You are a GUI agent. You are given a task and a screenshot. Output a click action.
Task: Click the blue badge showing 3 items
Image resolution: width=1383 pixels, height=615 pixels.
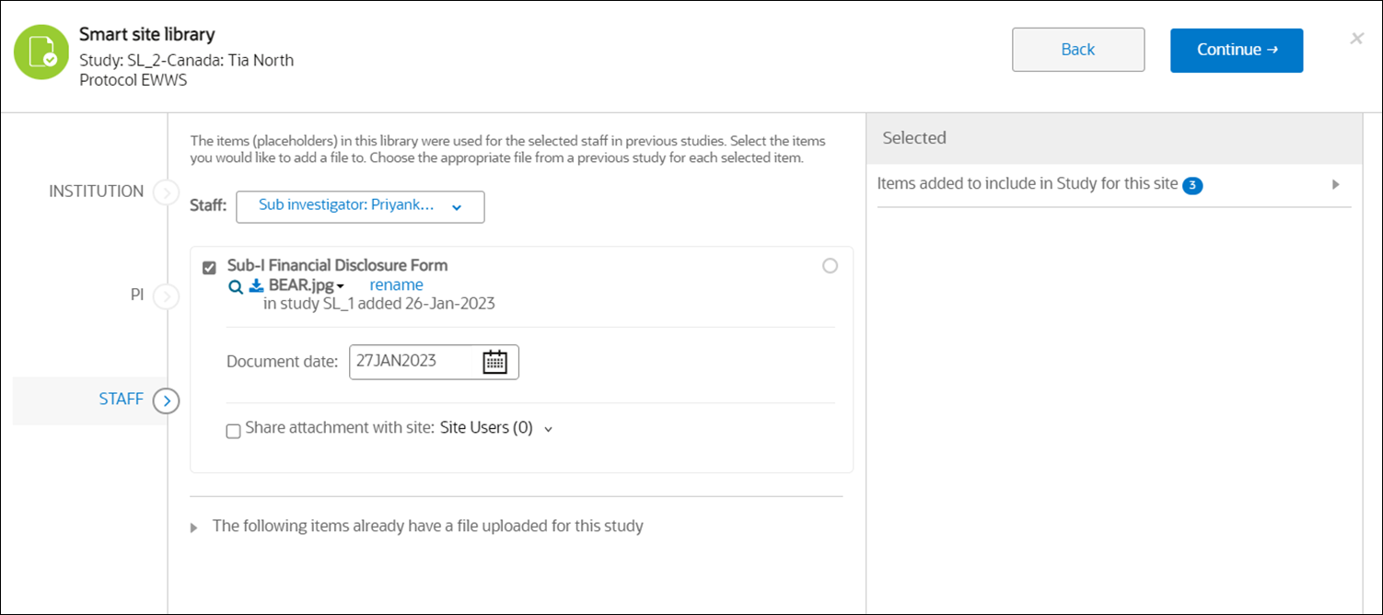pos(1192,185)
